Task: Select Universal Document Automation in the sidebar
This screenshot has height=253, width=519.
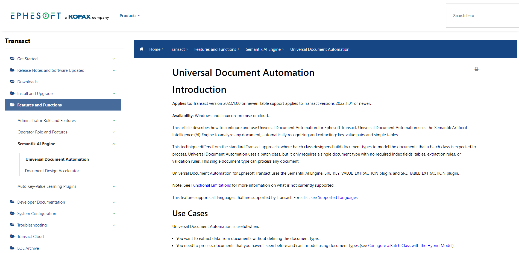Action: click(57, 159)
